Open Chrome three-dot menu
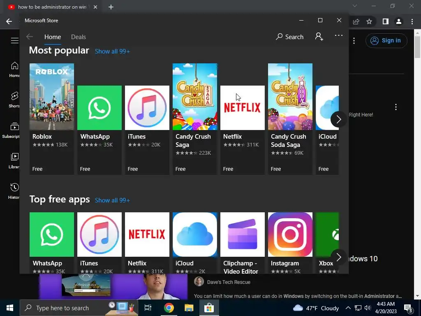The image size is (421, 316). (412, 21)
